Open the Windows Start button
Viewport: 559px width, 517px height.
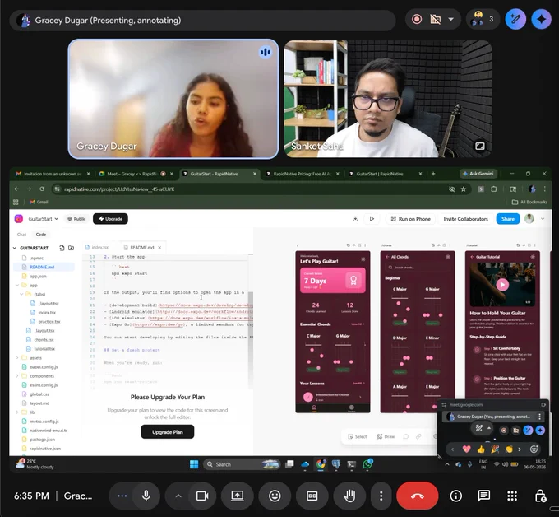click(194, 464)
